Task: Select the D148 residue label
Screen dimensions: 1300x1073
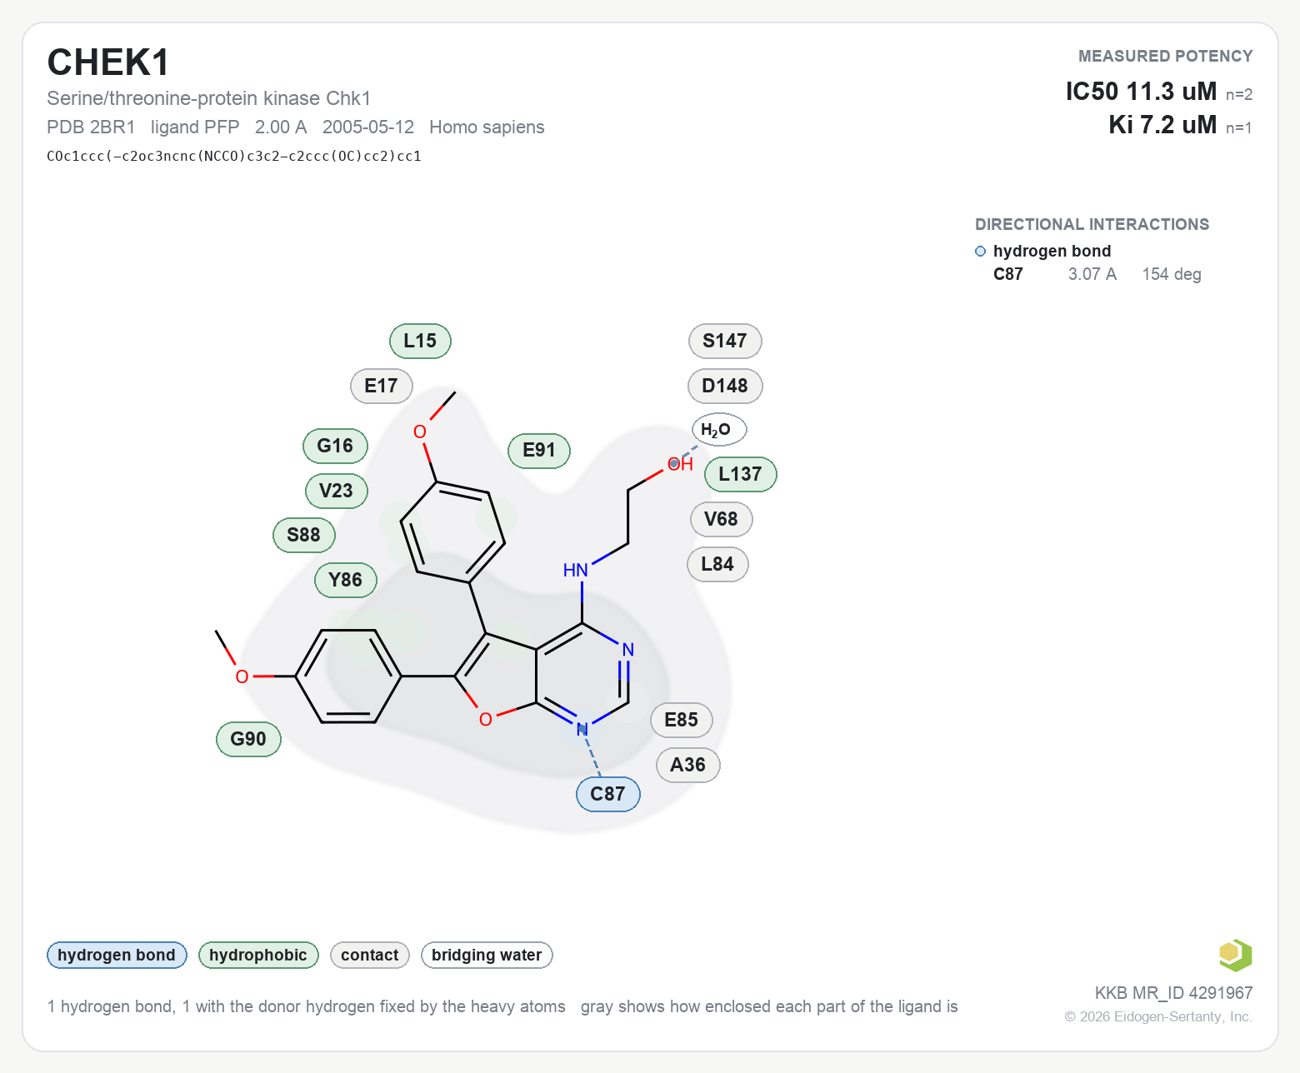Action: pos(725,386)
